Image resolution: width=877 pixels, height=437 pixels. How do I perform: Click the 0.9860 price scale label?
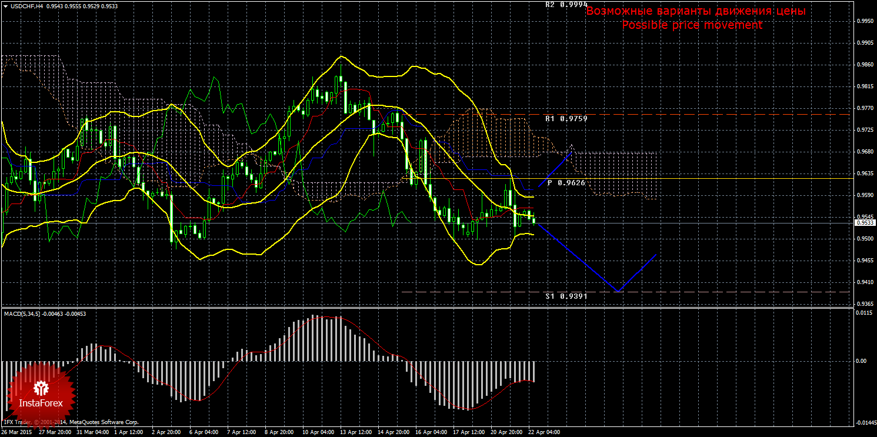pos(865,65)
